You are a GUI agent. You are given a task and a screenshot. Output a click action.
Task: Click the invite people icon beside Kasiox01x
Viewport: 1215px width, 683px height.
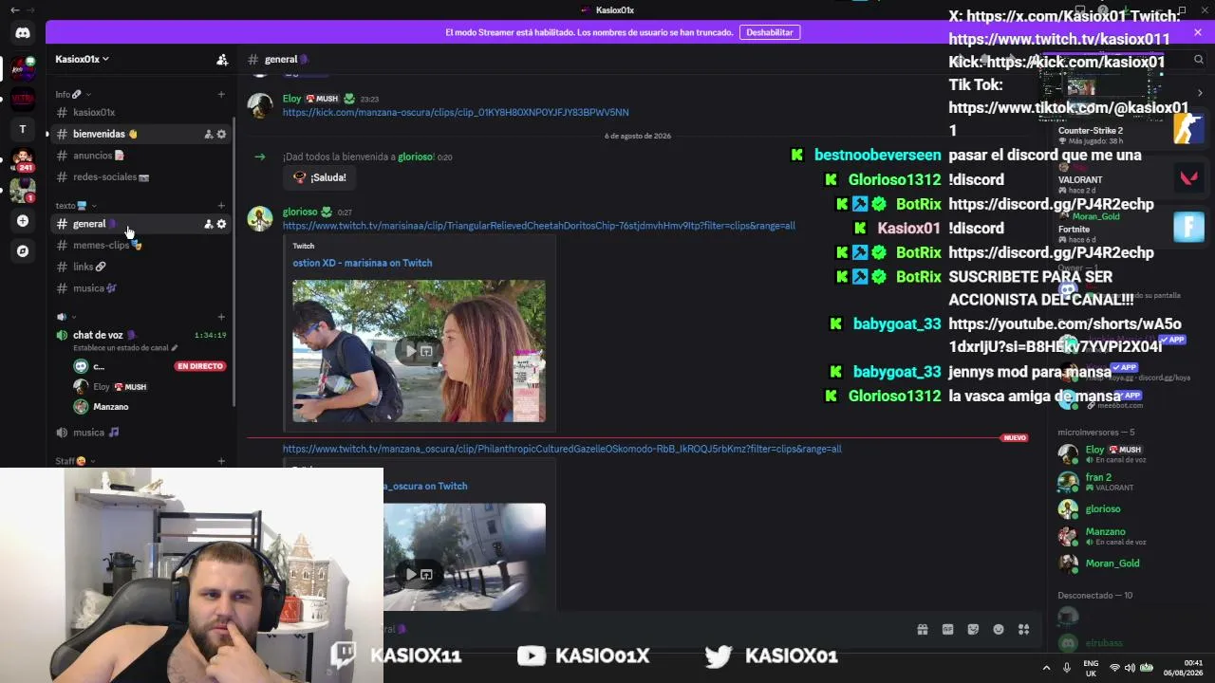click(222, 59)
